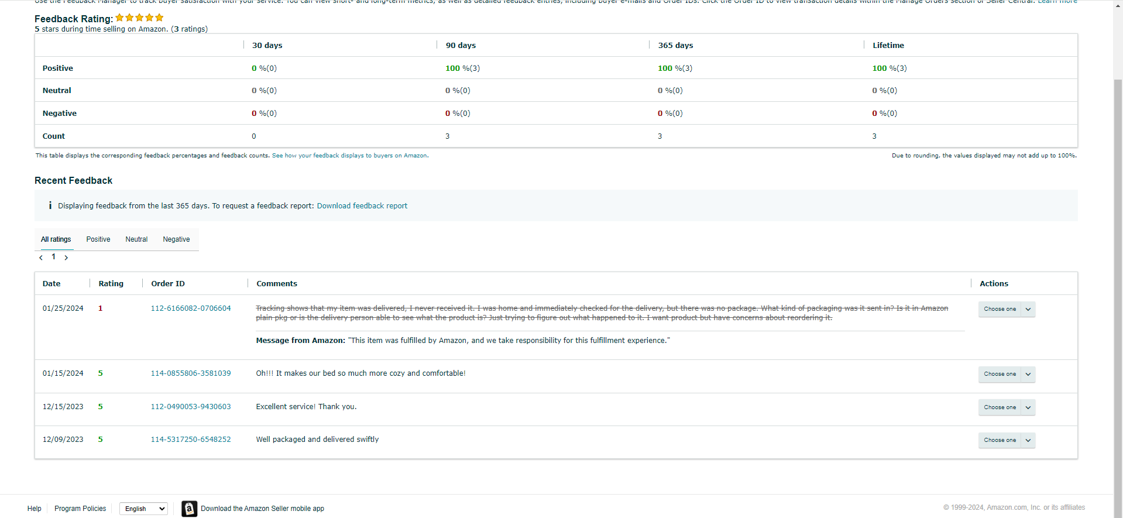Click the info icon in the feedback notice
The image size is (1123, 518).
pos(50,205)
